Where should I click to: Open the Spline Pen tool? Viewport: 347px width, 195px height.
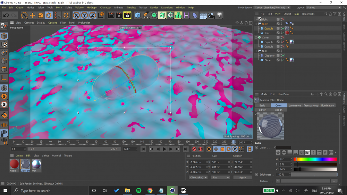pos(146,15)
